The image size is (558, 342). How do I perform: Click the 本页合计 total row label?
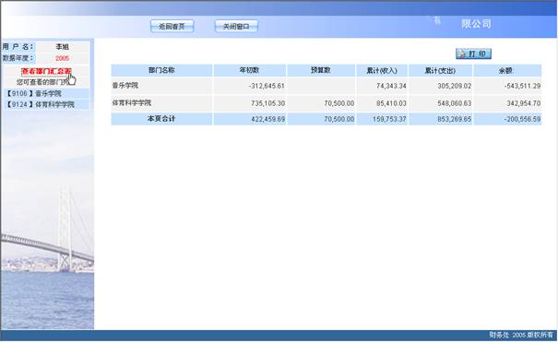(x=161, y=119)
